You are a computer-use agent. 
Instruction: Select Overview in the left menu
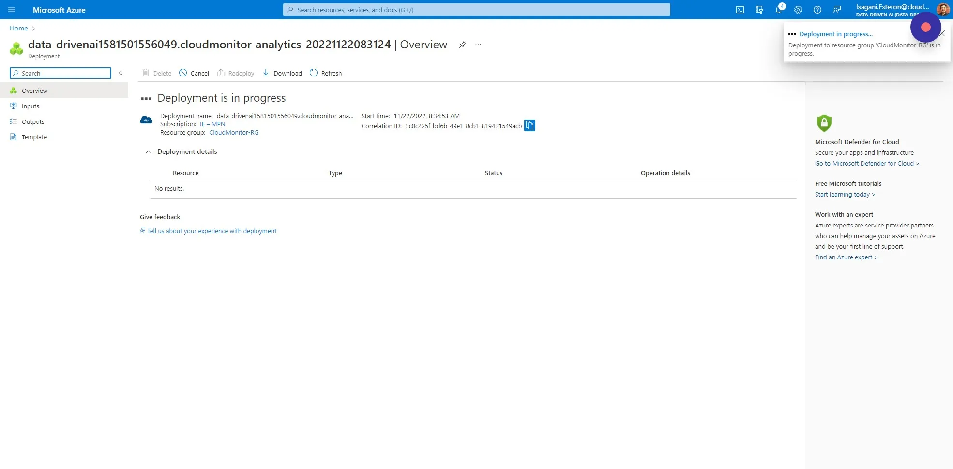64,91
